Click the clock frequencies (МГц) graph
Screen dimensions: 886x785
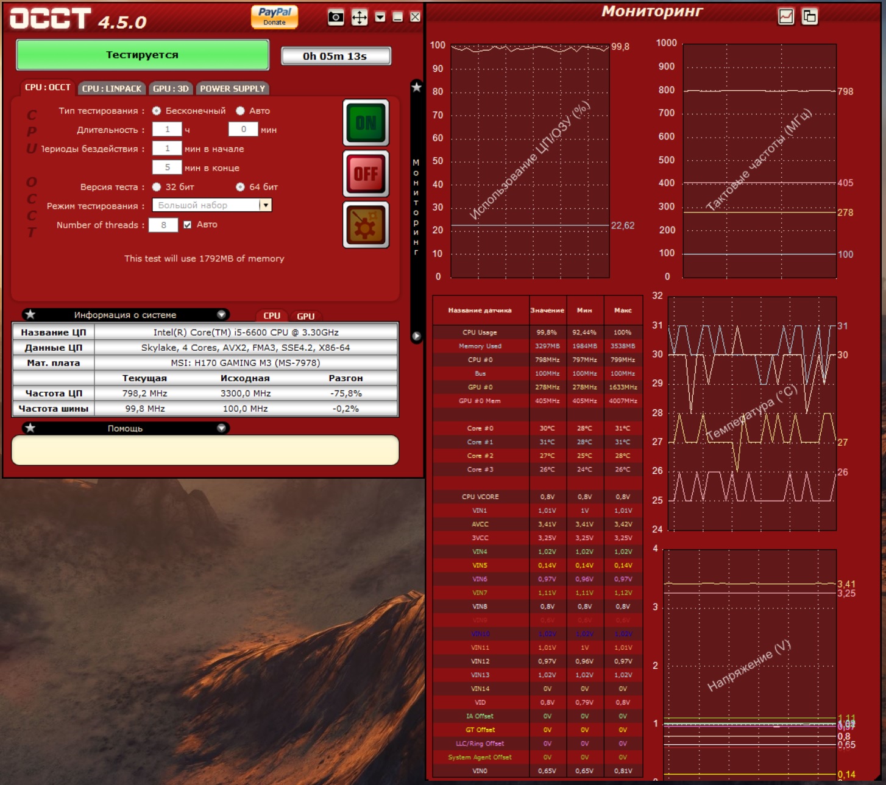pyautogui.click(x=760, y=161)
